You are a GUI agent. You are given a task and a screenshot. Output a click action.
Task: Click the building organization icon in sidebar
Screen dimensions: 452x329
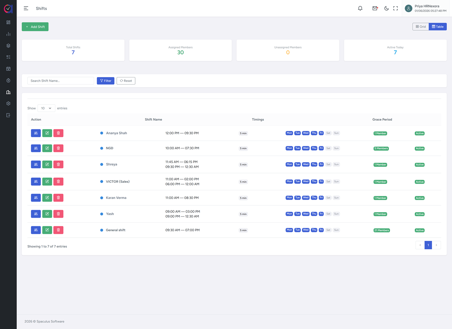8,92
